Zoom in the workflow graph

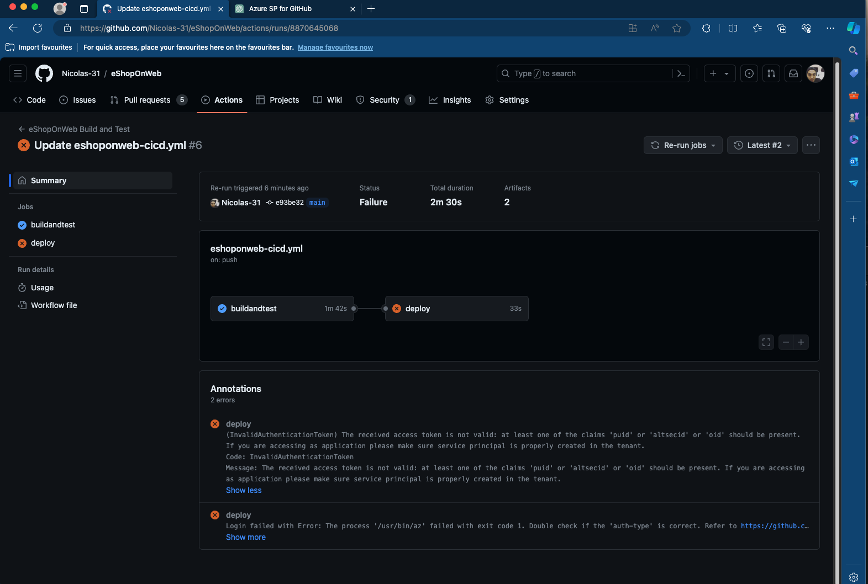tap(801, 342)
